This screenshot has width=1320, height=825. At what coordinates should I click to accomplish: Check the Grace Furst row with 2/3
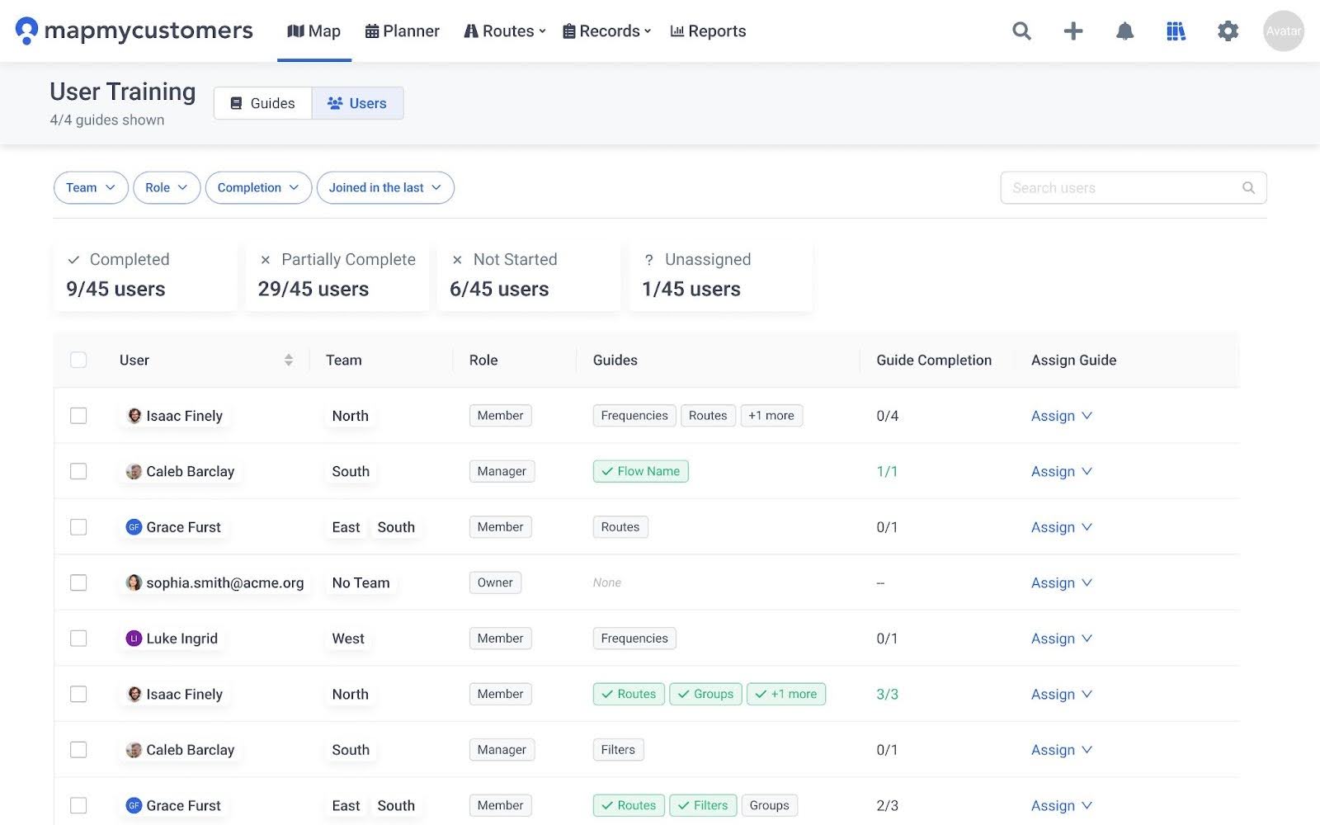[x=78, y=805]
